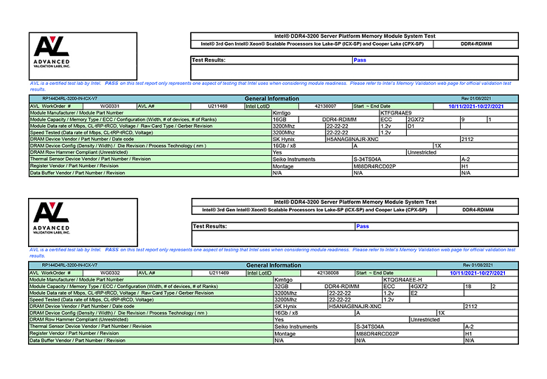
Task: Select AVL A# value U211469
Action: (219, 273)
